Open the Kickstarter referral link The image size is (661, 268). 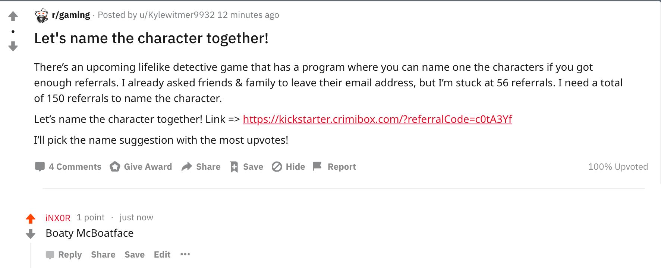[378, 119]
